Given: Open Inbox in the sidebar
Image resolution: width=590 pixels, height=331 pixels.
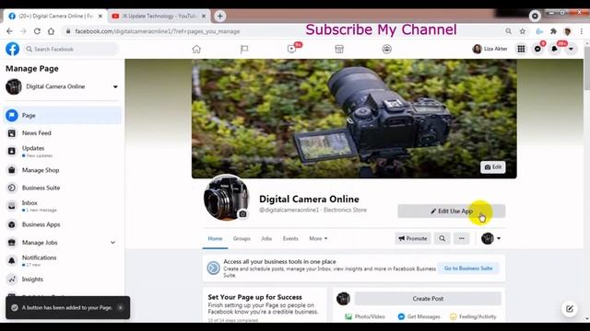Looking at the screenshot, I should [x=63, y=206].
